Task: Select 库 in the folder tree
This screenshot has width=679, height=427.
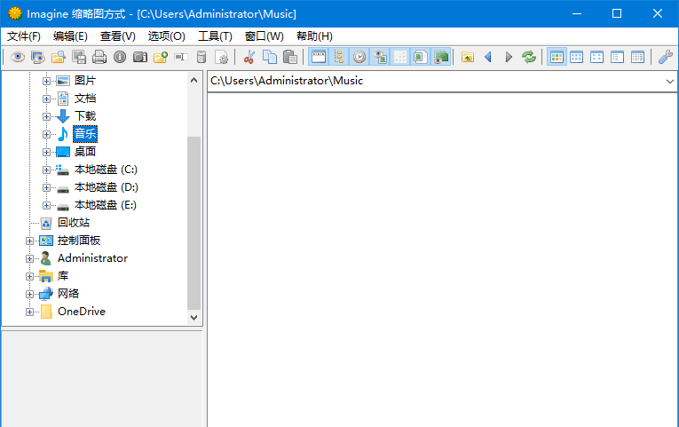Action: [63, 276]
